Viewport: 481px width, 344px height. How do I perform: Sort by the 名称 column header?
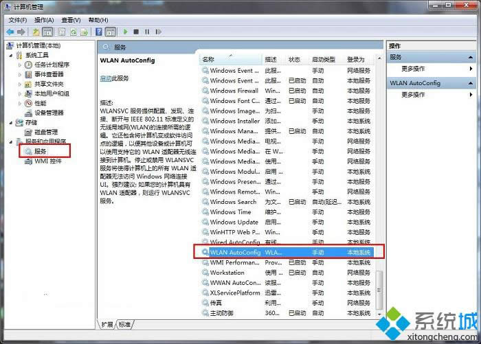point(231,60)
